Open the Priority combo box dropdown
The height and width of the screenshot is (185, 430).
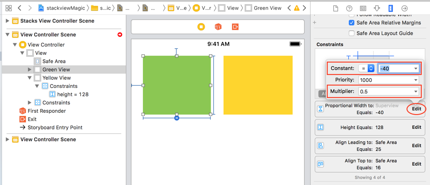coord(415,80)
